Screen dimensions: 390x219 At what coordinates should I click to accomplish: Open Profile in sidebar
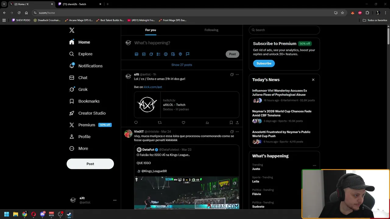click(80, 137)
